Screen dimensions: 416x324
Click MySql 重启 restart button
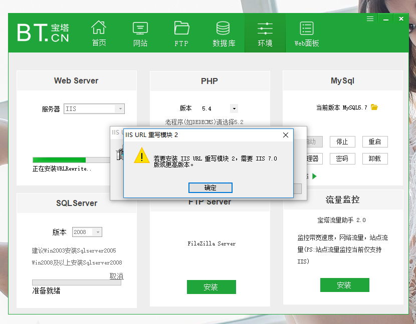point(375,142)
